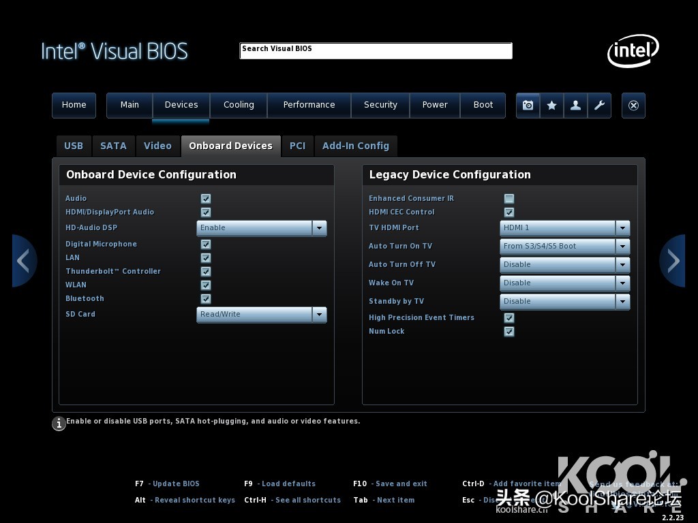Open the Auto Turn Off TV dropdown
The height and width of the screenshot is (523, 698).
565,265
